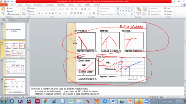This screenshot has height=104, width=186.
Task: Toggle Align Text Right
Action: pos(78,13)
